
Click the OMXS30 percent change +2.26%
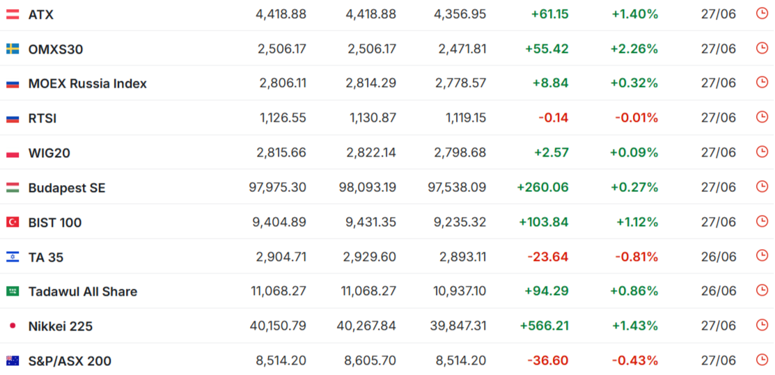(x=634, y=49)
